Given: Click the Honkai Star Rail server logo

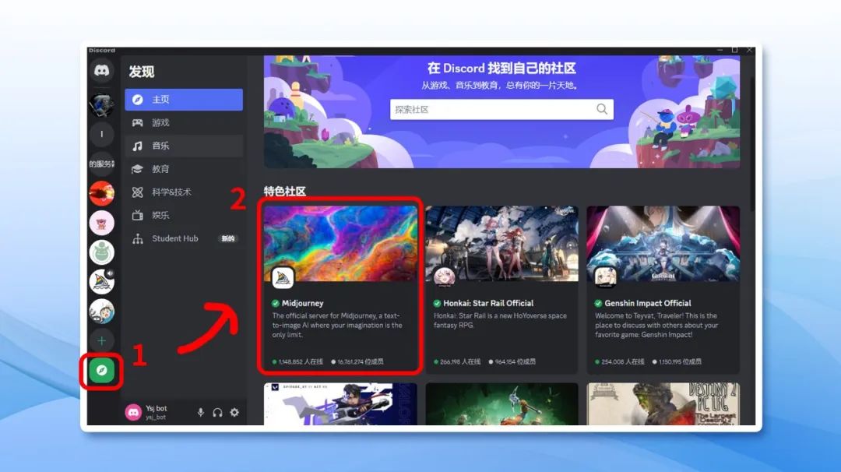Looking at the screenshot, I should point(444,277).
